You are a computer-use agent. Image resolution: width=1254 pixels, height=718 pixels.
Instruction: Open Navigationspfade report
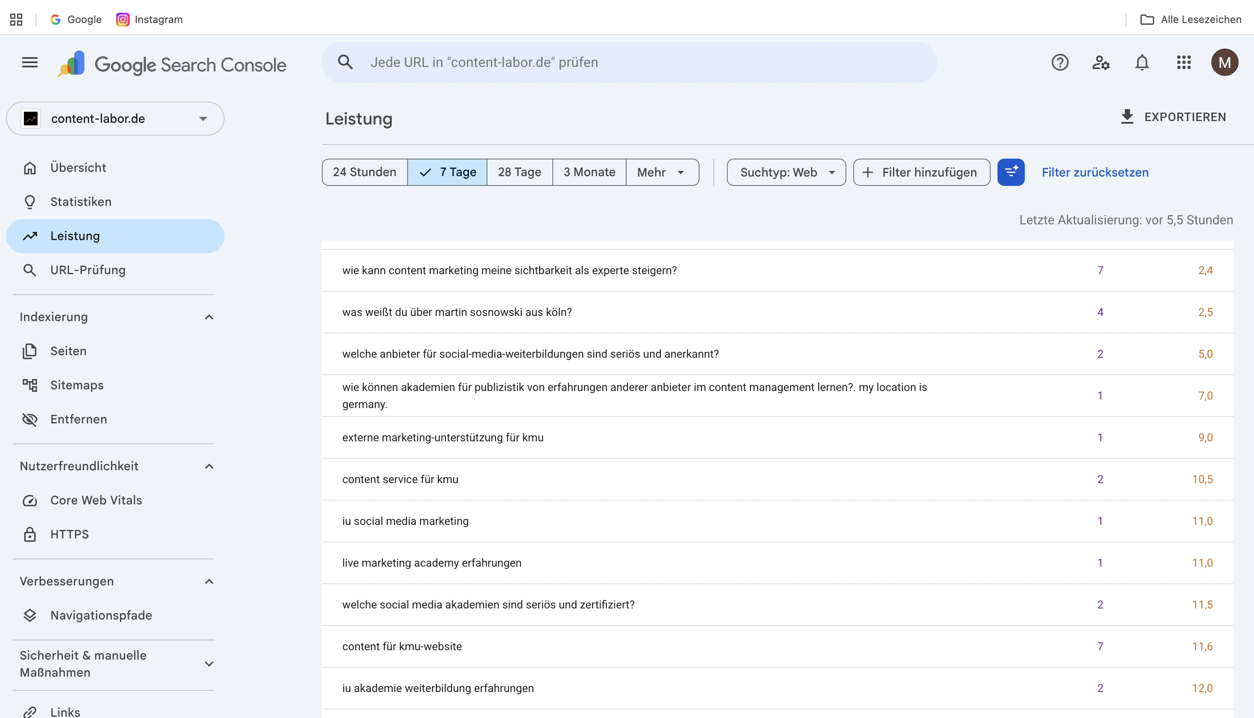point(115,615)
